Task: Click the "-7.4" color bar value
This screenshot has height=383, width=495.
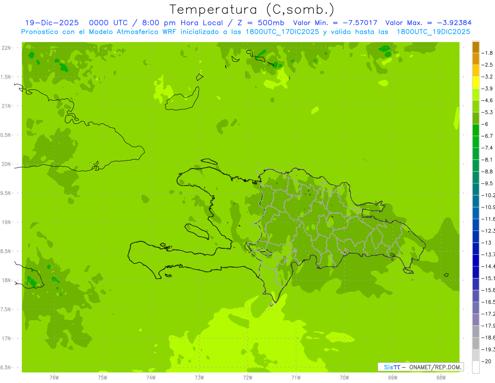Action: point(488,147)
